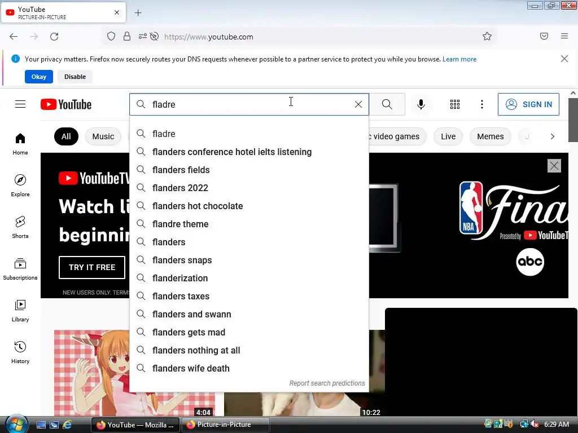The width and height of the screenshot is (578, 433).
Task: Search with your voice microphone
Action: click(421, 104)
